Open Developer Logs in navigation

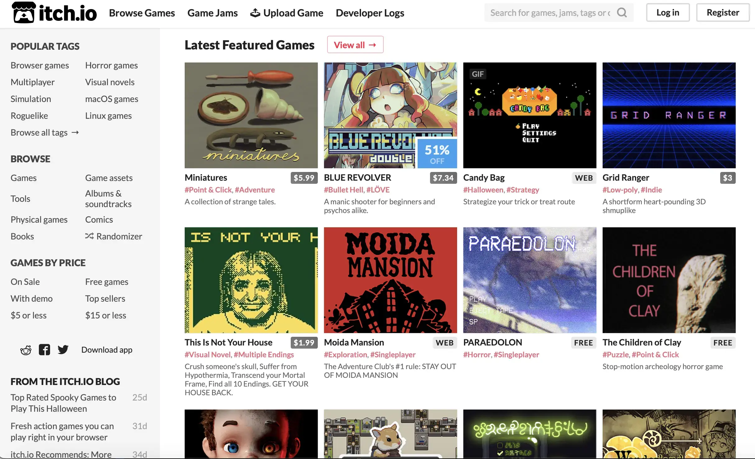(370, 13)
